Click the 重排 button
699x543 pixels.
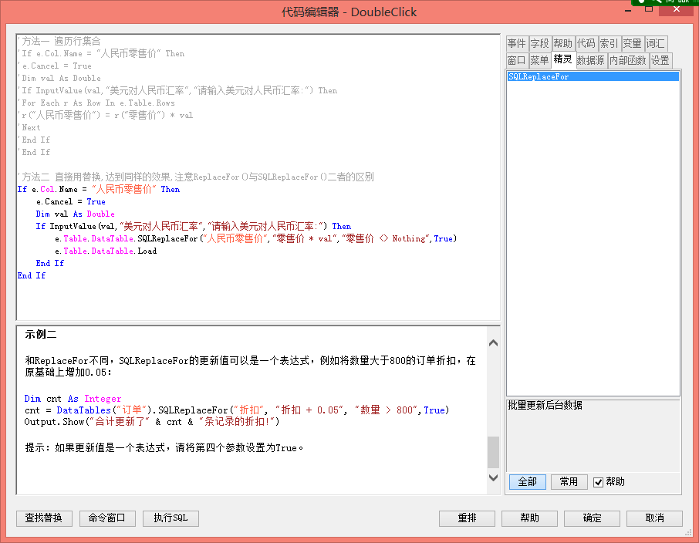point(467,518)
